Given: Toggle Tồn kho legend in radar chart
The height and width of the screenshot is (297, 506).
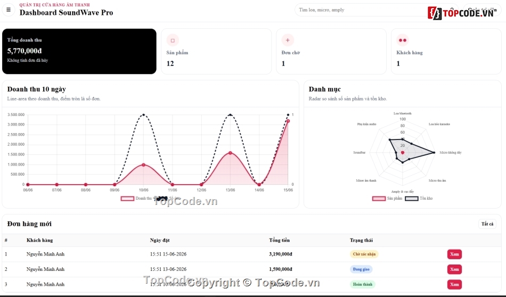Looking at the screenshot, I should (x=419, y=199).
